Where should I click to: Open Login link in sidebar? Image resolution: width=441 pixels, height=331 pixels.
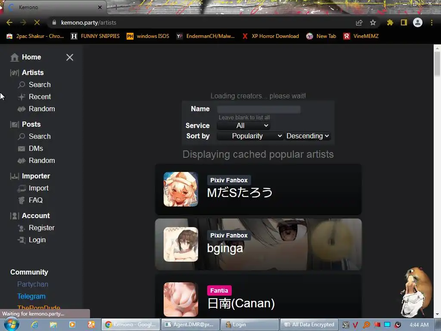(x=37, y=240)
